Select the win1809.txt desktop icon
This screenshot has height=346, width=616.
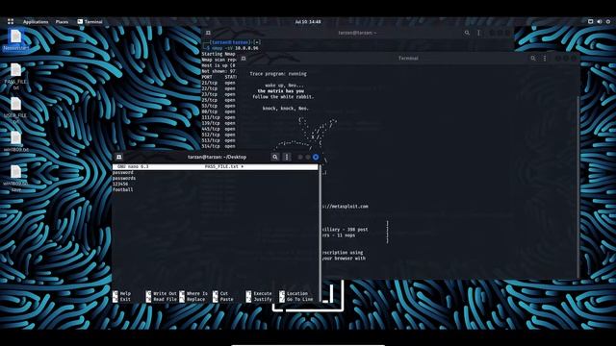(x=15, y=141)
